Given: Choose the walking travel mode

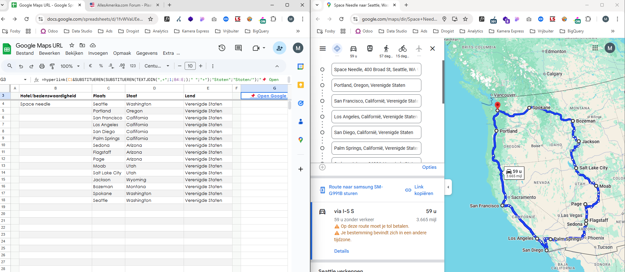Looking at the screenshot, I should pos(386,49).
